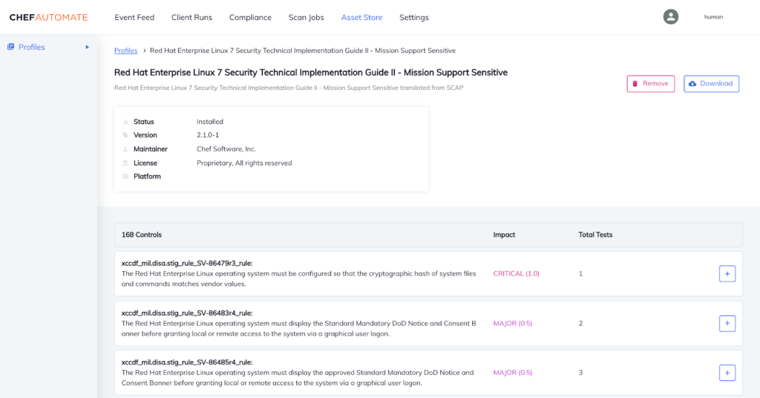Click the Chef Automate logo
Image resolution: width=760 pixels, height=398 pixels.
(48, 17)
